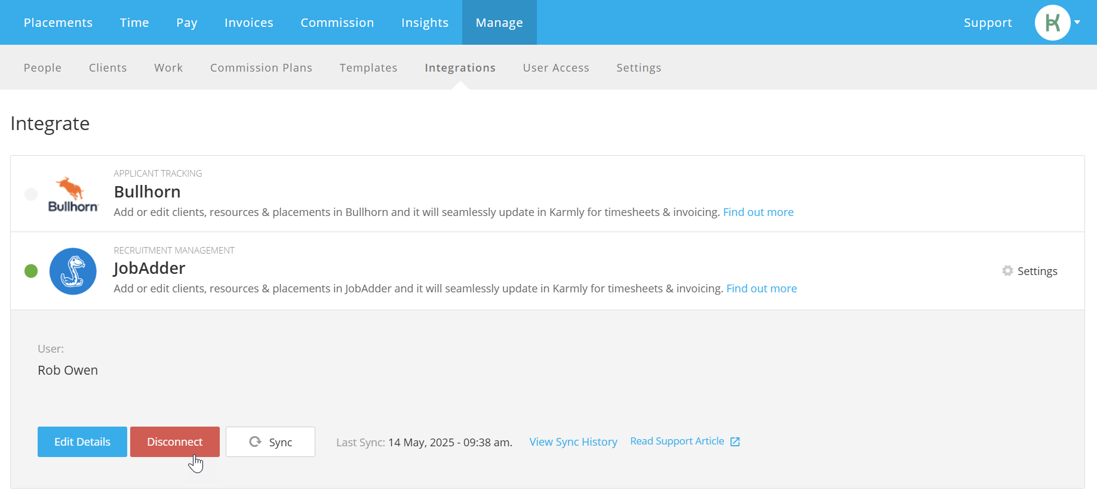The height and width of the screenshot is (497, 1097).
Task: Click the 'APPLICANT TRACKING' label
Action: point(158,173)
